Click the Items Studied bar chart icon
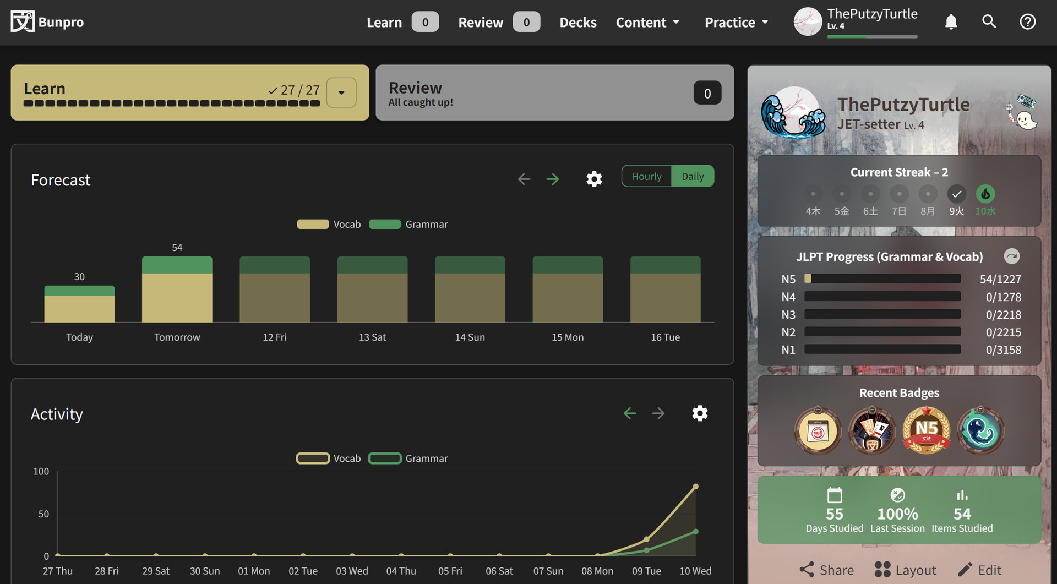 click(962, 495)
